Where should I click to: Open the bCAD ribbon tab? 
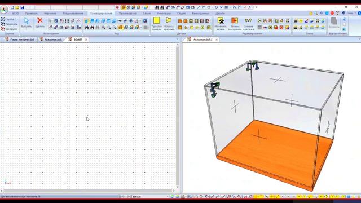(15, 14)
